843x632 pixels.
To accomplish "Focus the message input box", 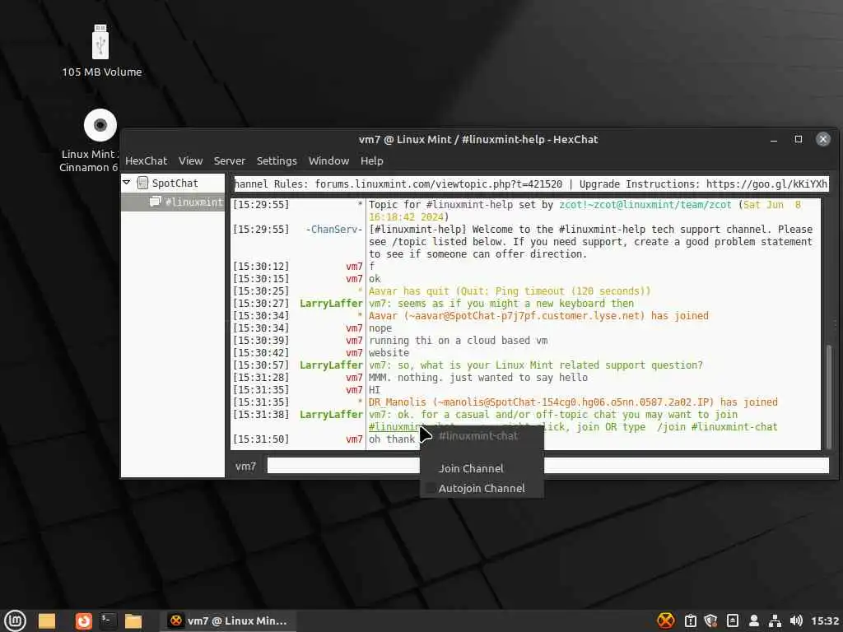I will click(x=547, y=466).
